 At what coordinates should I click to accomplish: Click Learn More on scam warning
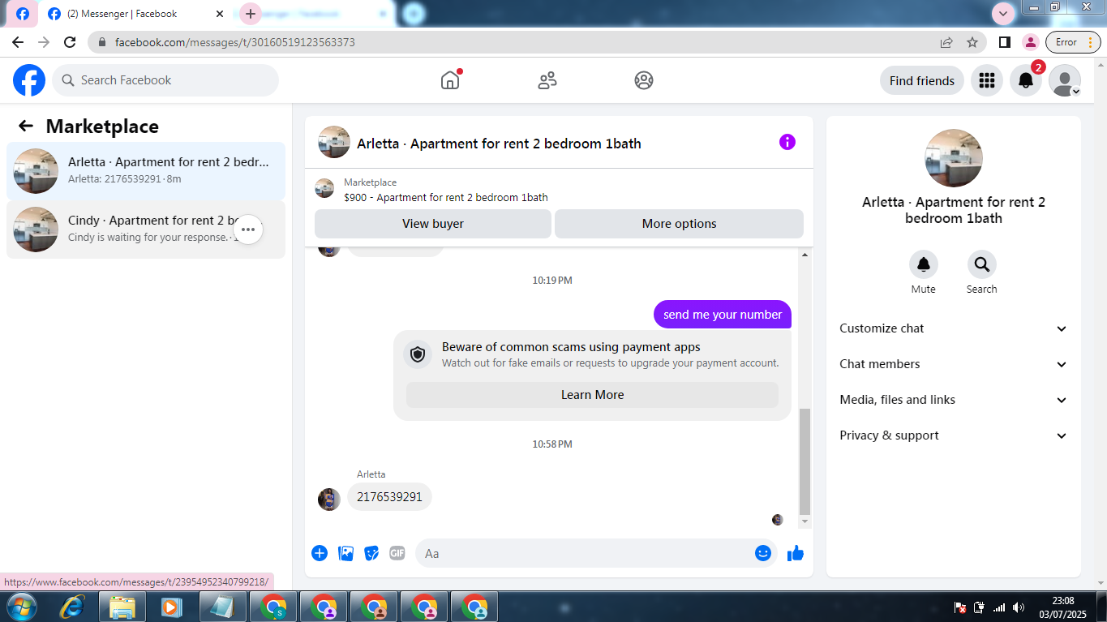click(592, 395)
